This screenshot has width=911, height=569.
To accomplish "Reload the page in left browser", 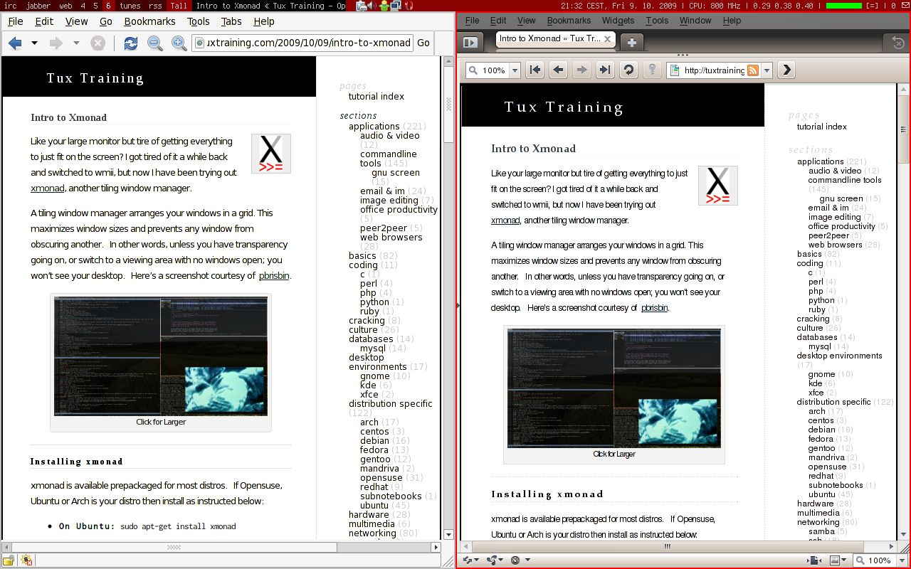I will pyautogui.click(x=131, y=43).
